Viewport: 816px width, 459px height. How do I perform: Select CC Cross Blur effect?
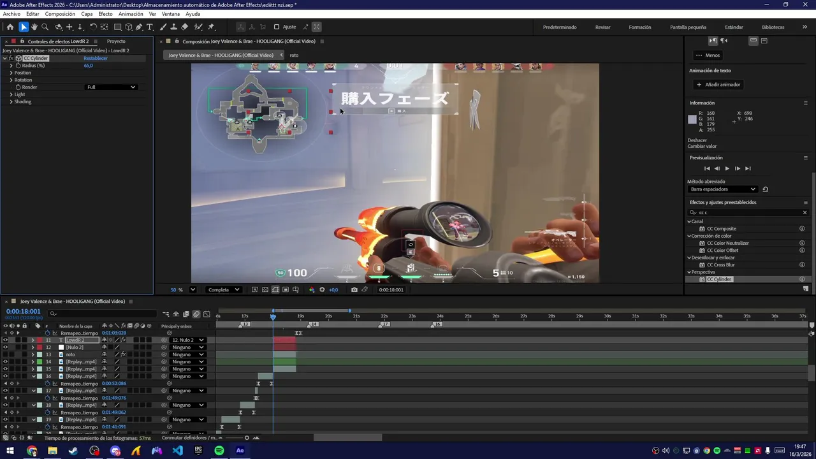click(720, 265)
